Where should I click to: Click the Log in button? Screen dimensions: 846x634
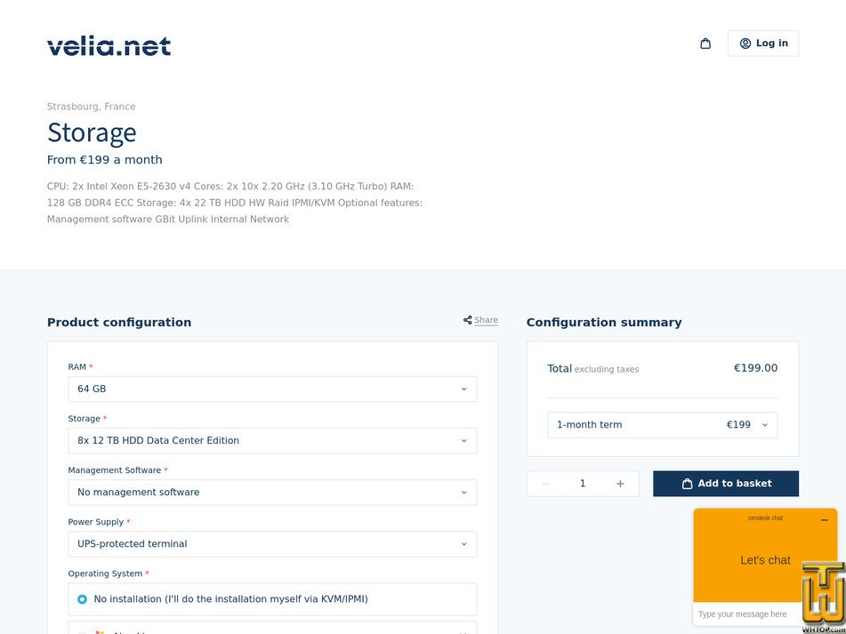[763, 44]
